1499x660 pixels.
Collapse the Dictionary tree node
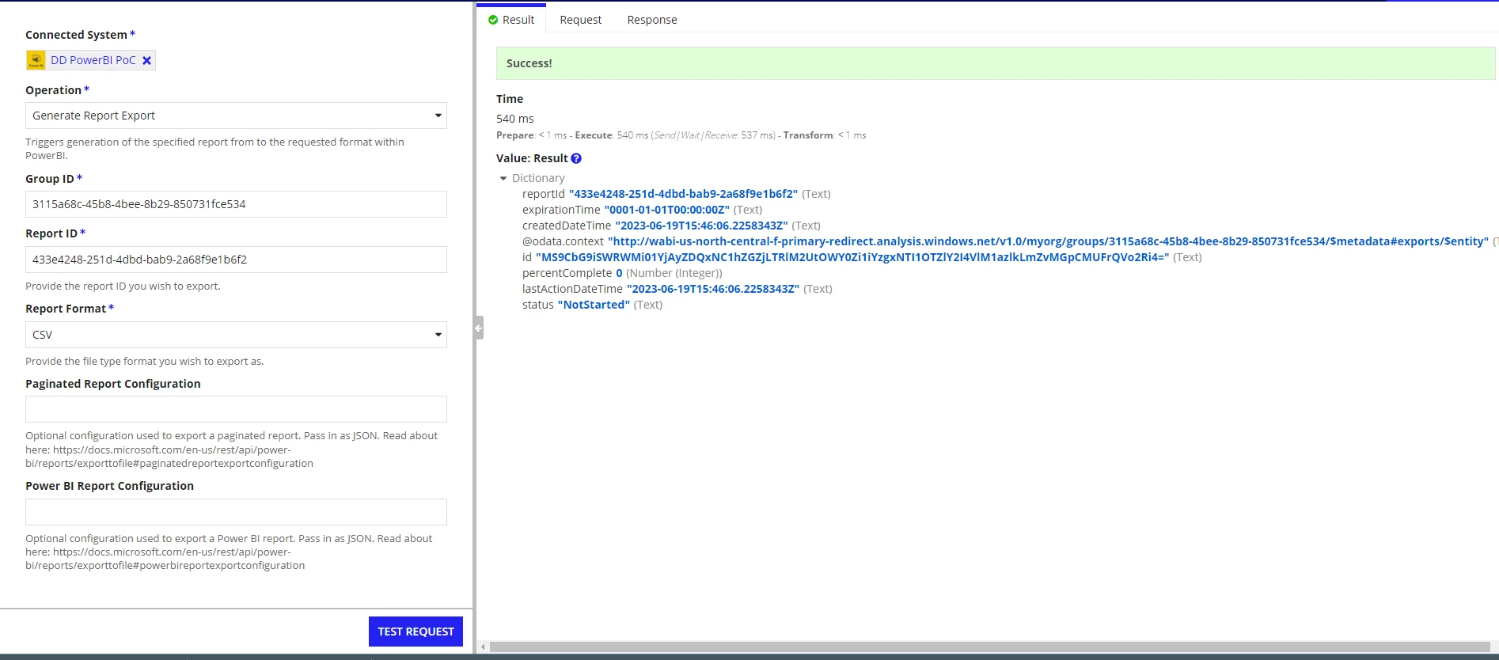click(x=503, y=178)
